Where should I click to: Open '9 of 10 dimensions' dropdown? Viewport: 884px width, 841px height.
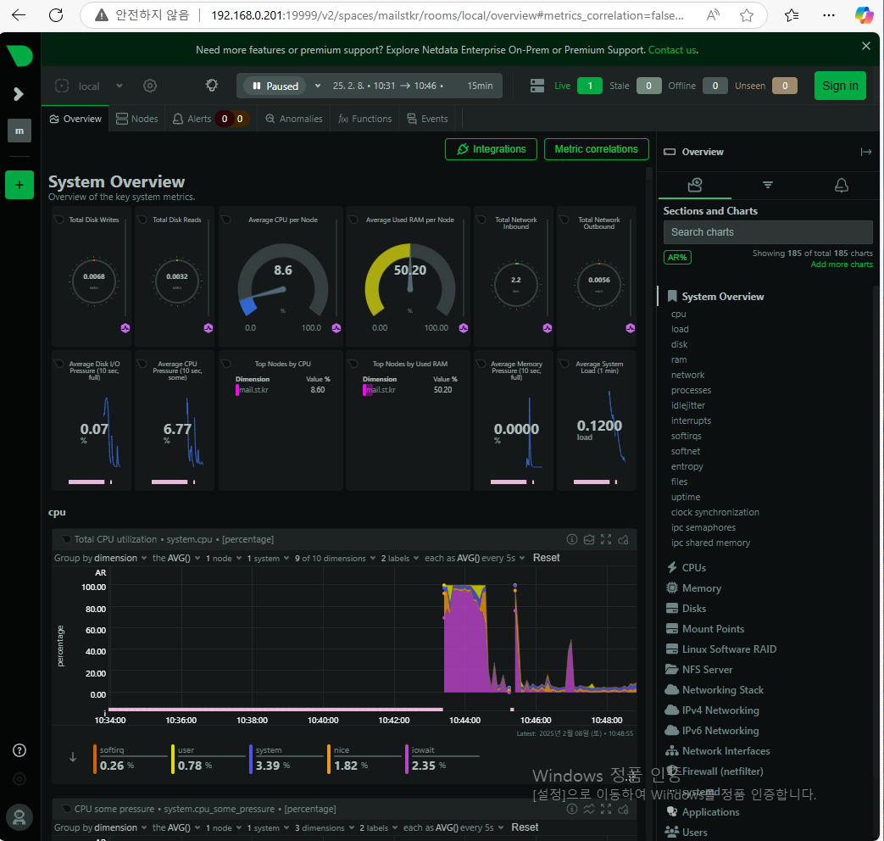tap(335, 558)
